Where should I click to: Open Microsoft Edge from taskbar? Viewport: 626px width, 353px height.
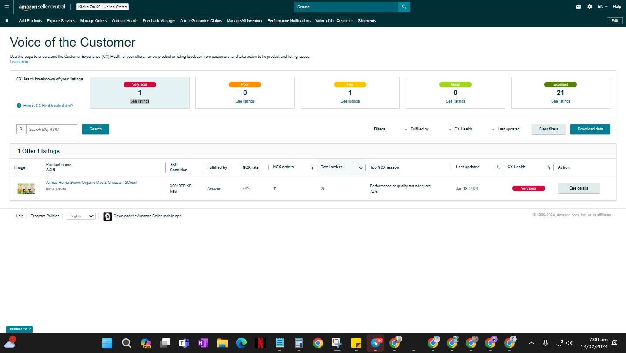coord(241,343)
